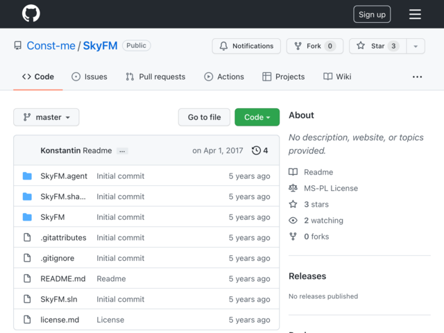
Task: Open the .gitattributes file
Action: [x=63, y=237]
